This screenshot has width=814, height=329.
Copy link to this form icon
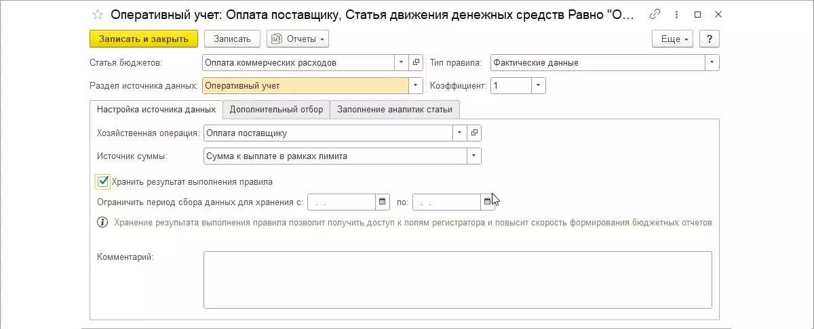(x=655, y=14)
